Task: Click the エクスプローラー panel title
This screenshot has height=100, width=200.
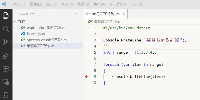Action: click(x=27, y=14)
